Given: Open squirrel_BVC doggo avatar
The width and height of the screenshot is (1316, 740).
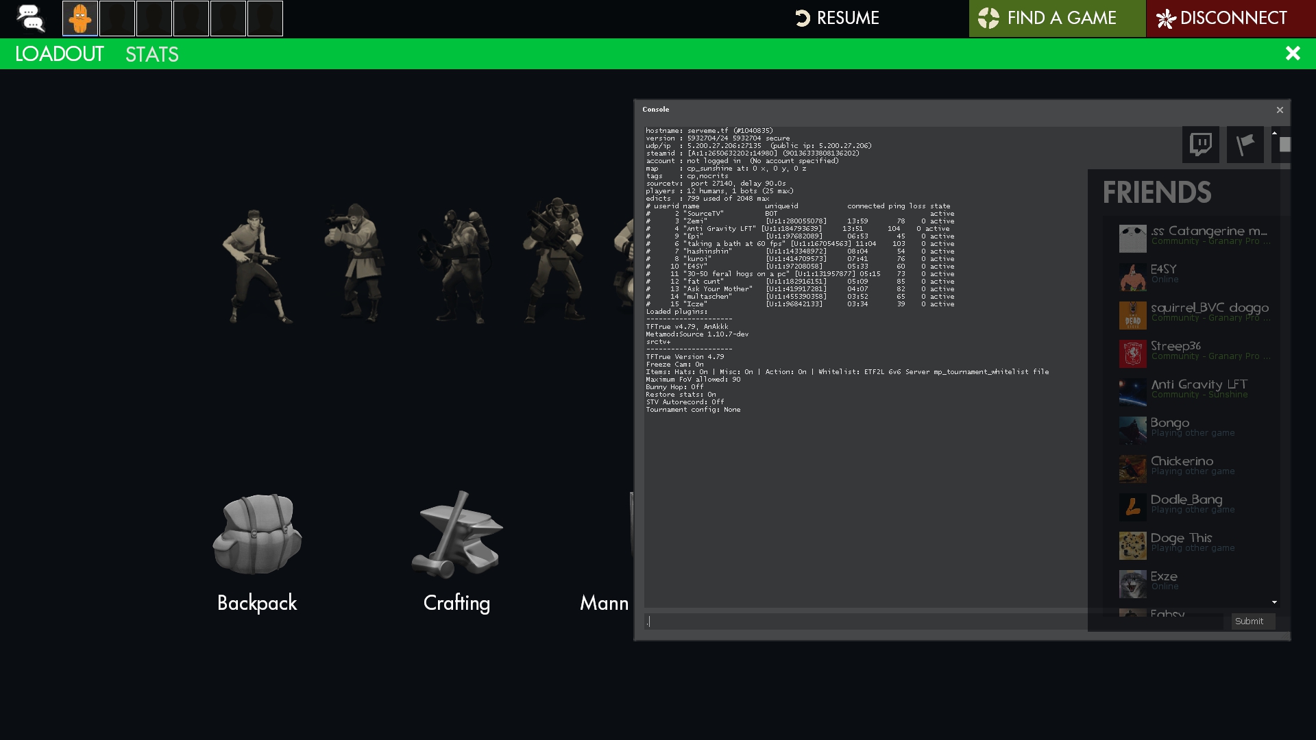Looking at the screenshot, I should pos(1132,316).
